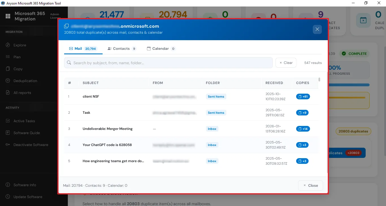Image resolution: width=386 pixels, height=206 pixels.
Task: Click the Active Tasks checkbox icon
Action: (x=8, y=121)
